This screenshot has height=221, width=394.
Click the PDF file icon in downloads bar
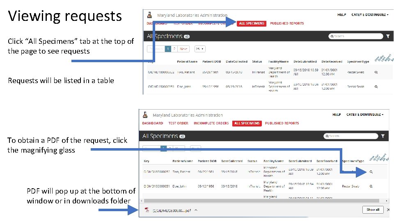click(x=147, y=210)
